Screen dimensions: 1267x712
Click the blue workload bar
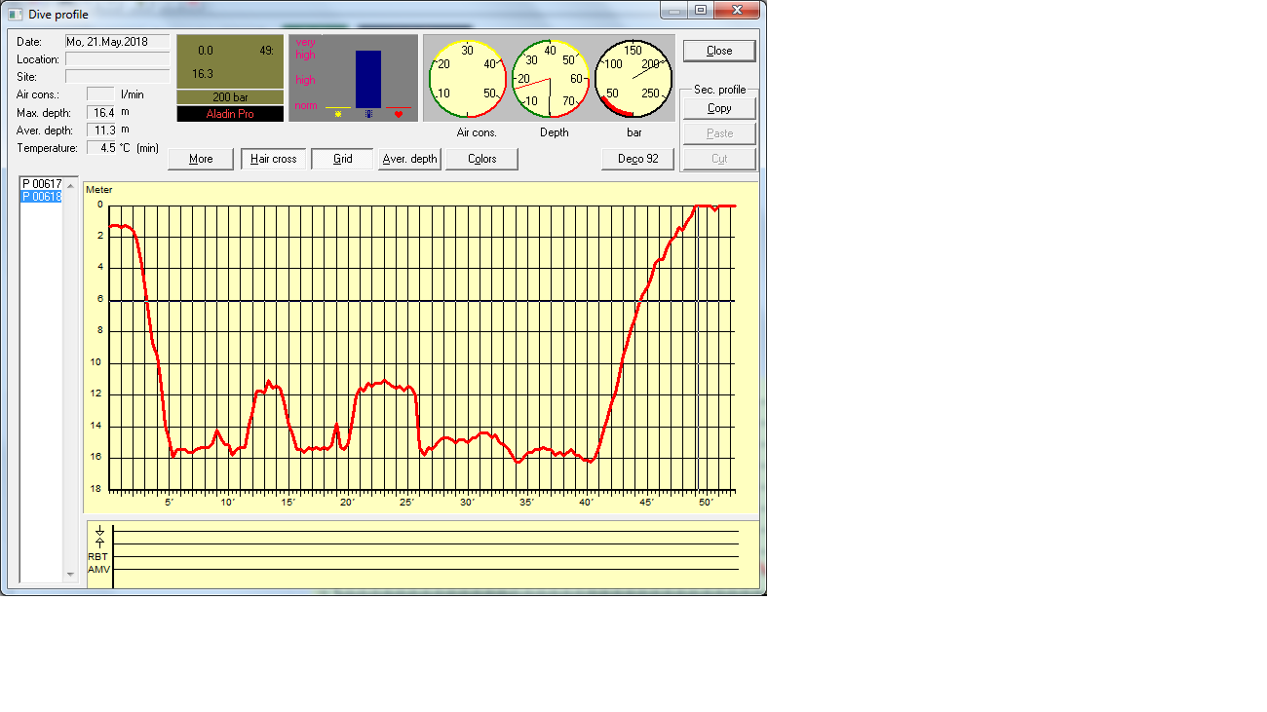[x=368, y=79]
